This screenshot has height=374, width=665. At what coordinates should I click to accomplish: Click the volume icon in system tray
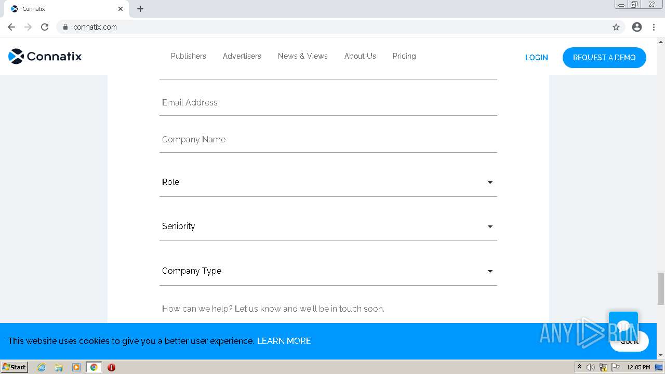(x=591, y=367)
